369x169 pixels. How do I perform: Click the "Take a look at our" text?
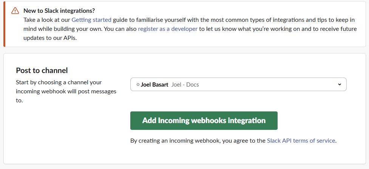pyautogui.click(x=47, y=20)
